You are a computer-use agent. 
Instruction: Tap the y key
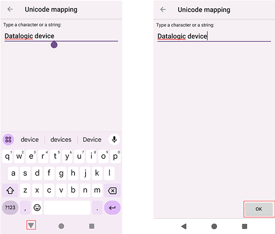67,156
